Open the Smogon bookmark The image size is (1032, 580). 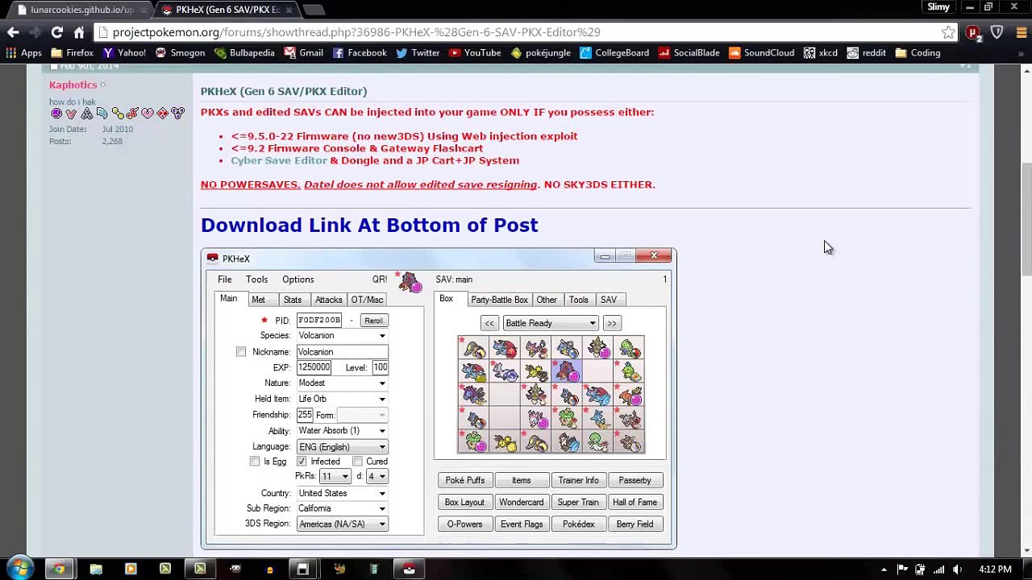[180, 52]
